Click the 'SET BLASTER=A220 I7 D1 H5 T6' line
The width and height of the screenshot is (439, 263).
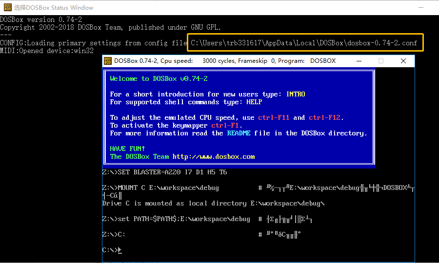(165, 172)
